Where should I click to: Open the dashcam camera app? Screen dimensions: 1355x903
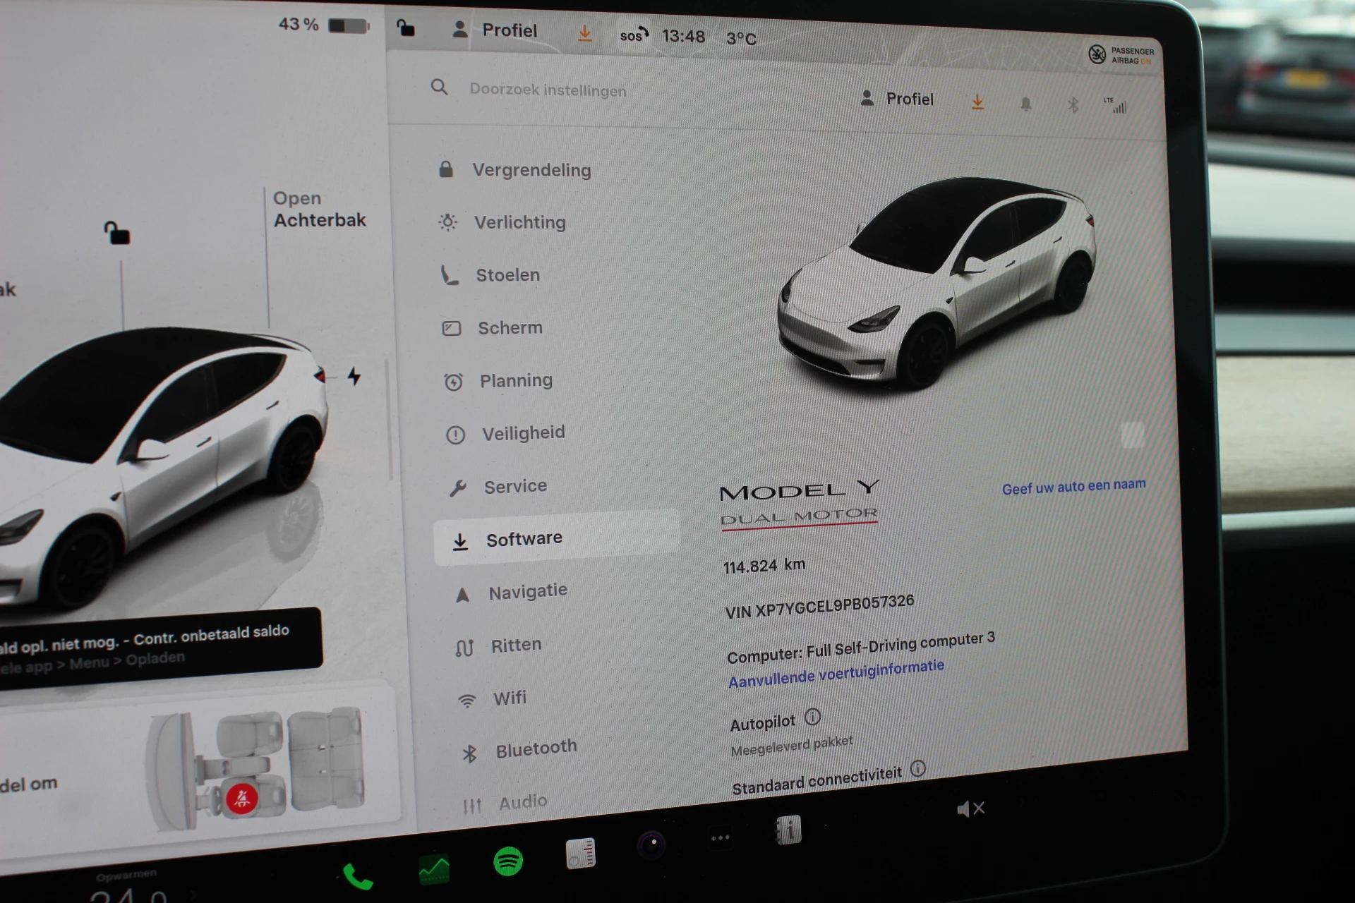pos(651,844)
